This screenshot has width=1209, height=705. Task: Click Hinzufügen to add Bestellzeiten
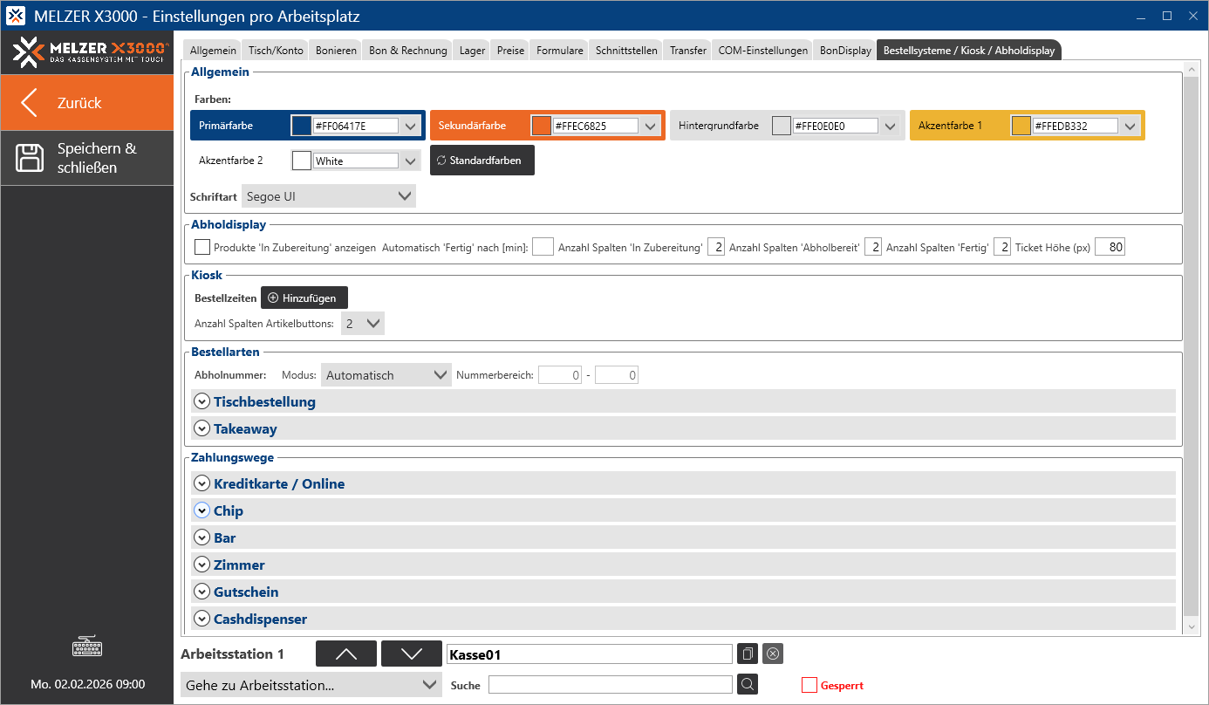pos(304,298)
